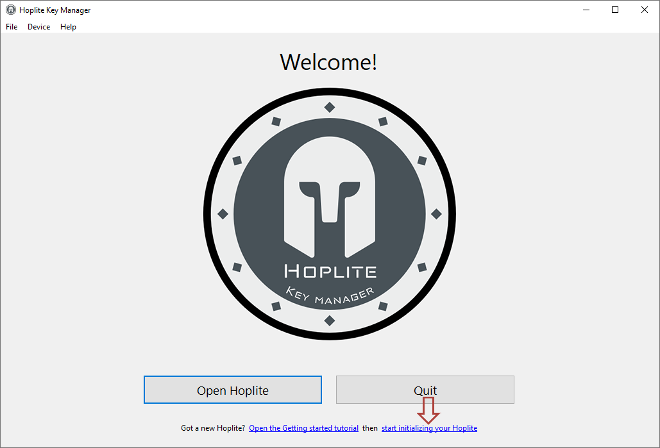This screenshot has width=660, height=448.
Task: Click the Hoplite Key Manager helmet logo
Action: pos(330,214)
